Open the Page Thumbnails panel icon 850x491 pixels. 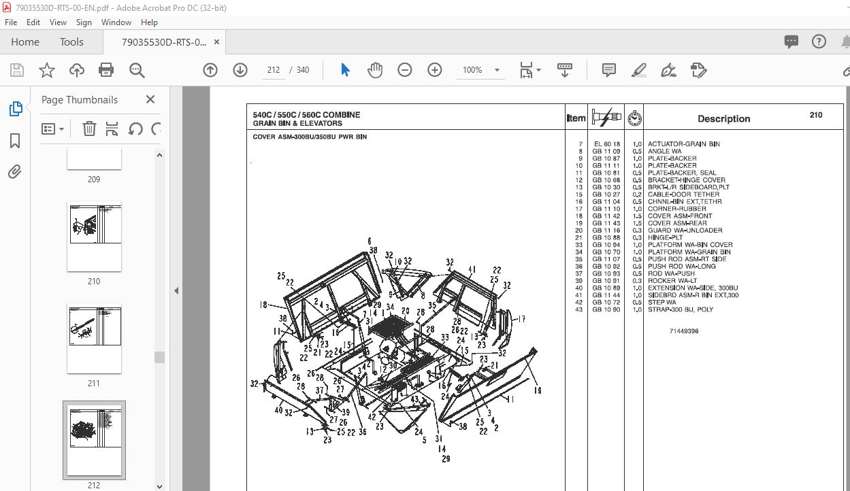15,109
